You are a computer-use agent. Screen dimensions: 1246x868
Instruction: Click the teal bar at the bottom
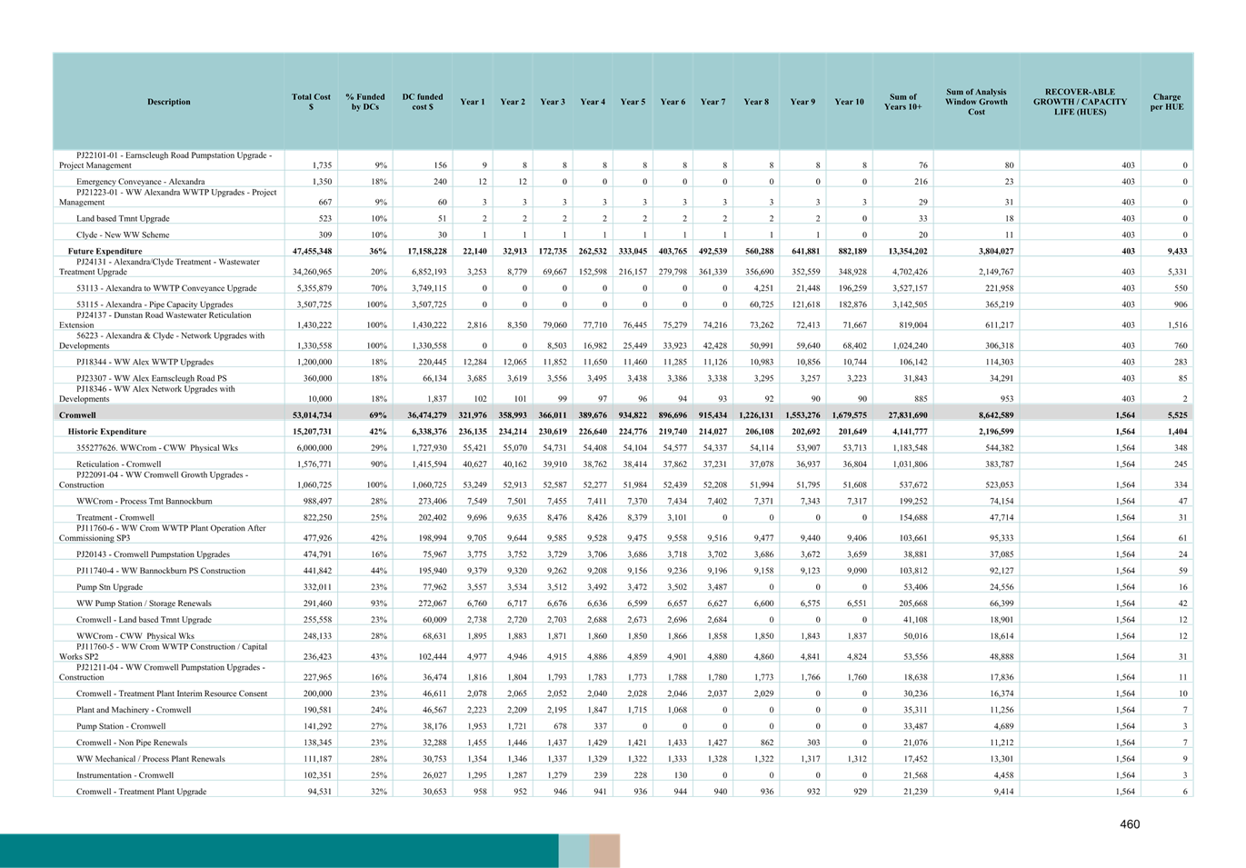point(273,849)
